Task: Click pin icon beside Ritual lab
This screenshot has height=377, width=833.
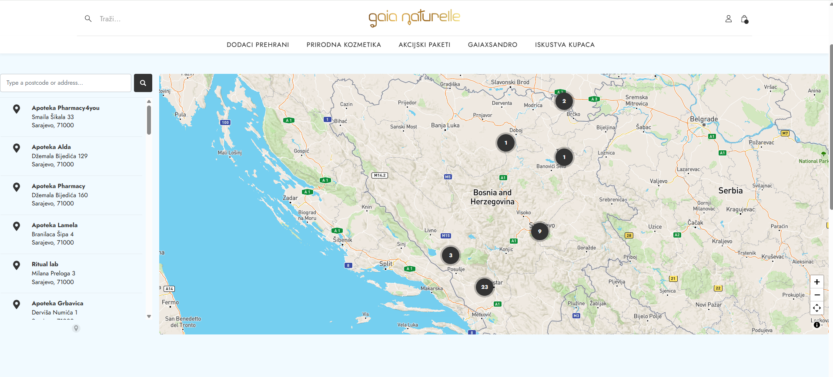Action: pyautogui.click(x=17, y=265)
